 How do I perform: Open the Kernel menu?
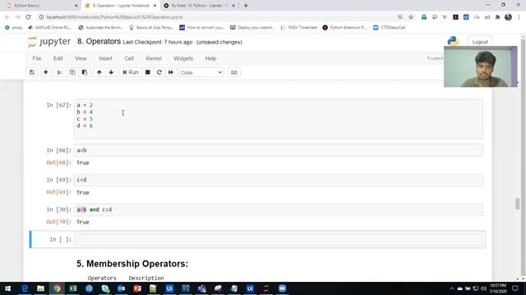click(154, 58)
